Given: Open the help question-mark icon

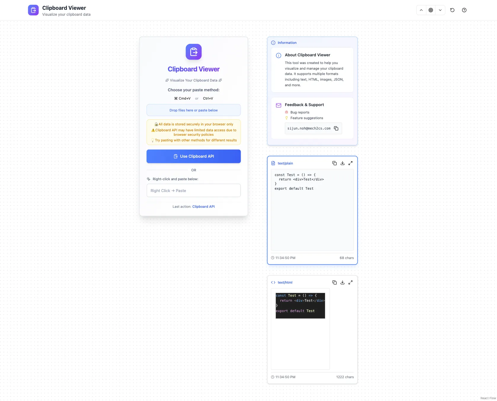Looking at the screenshot, I should click(464, 10).
